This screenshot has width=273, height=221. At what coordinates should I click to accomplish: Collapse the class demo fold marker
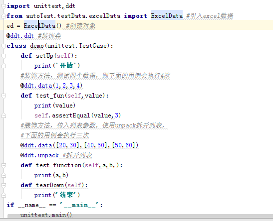coord(3,46)
